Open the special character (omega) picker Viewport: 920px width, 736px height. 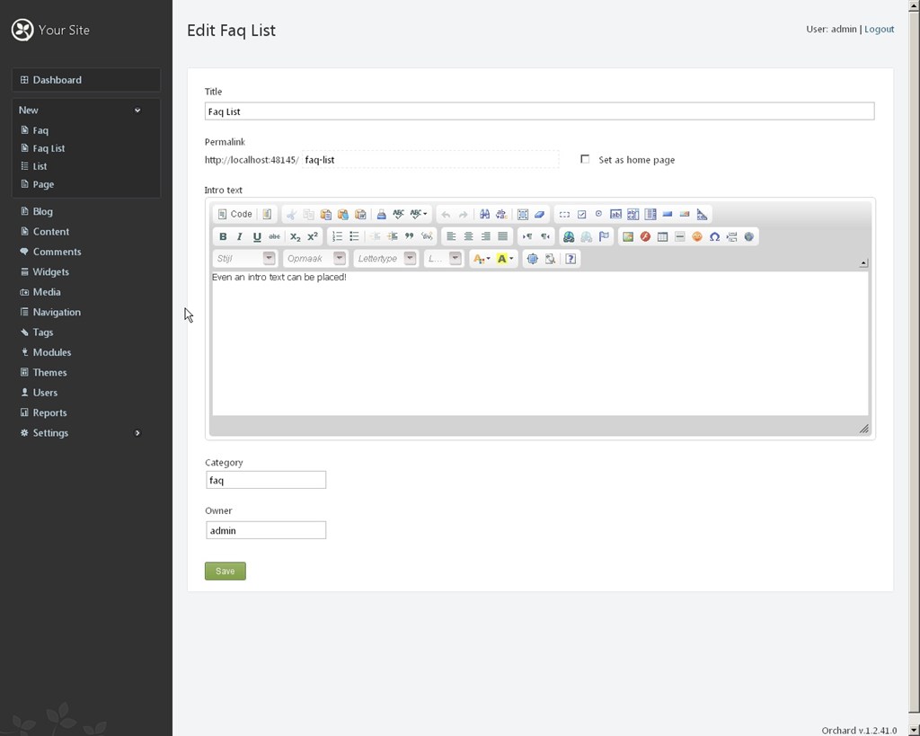[x=714, y=236]
